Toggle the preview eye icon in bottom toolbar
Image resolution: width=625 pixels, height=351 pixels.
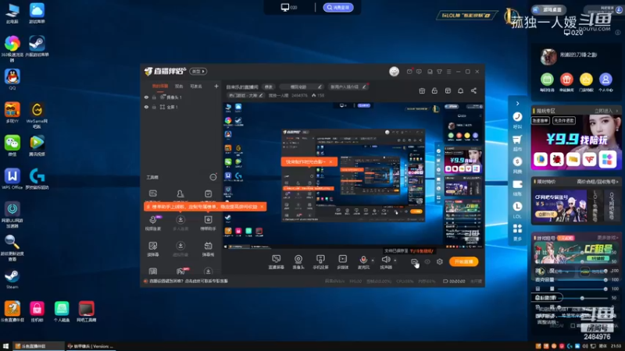tap(427, 262)
